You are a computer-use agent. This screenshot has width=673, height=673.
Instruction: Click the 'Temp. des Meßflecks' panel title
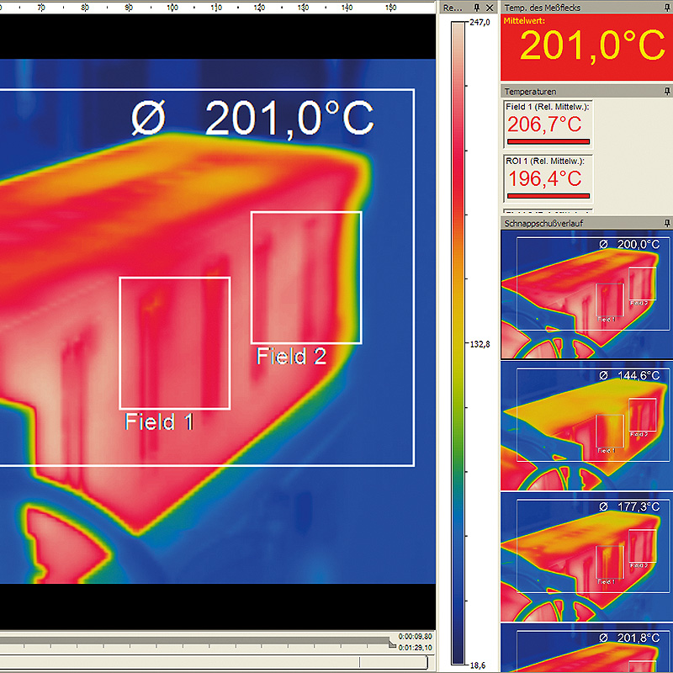[x=542, y=8]
